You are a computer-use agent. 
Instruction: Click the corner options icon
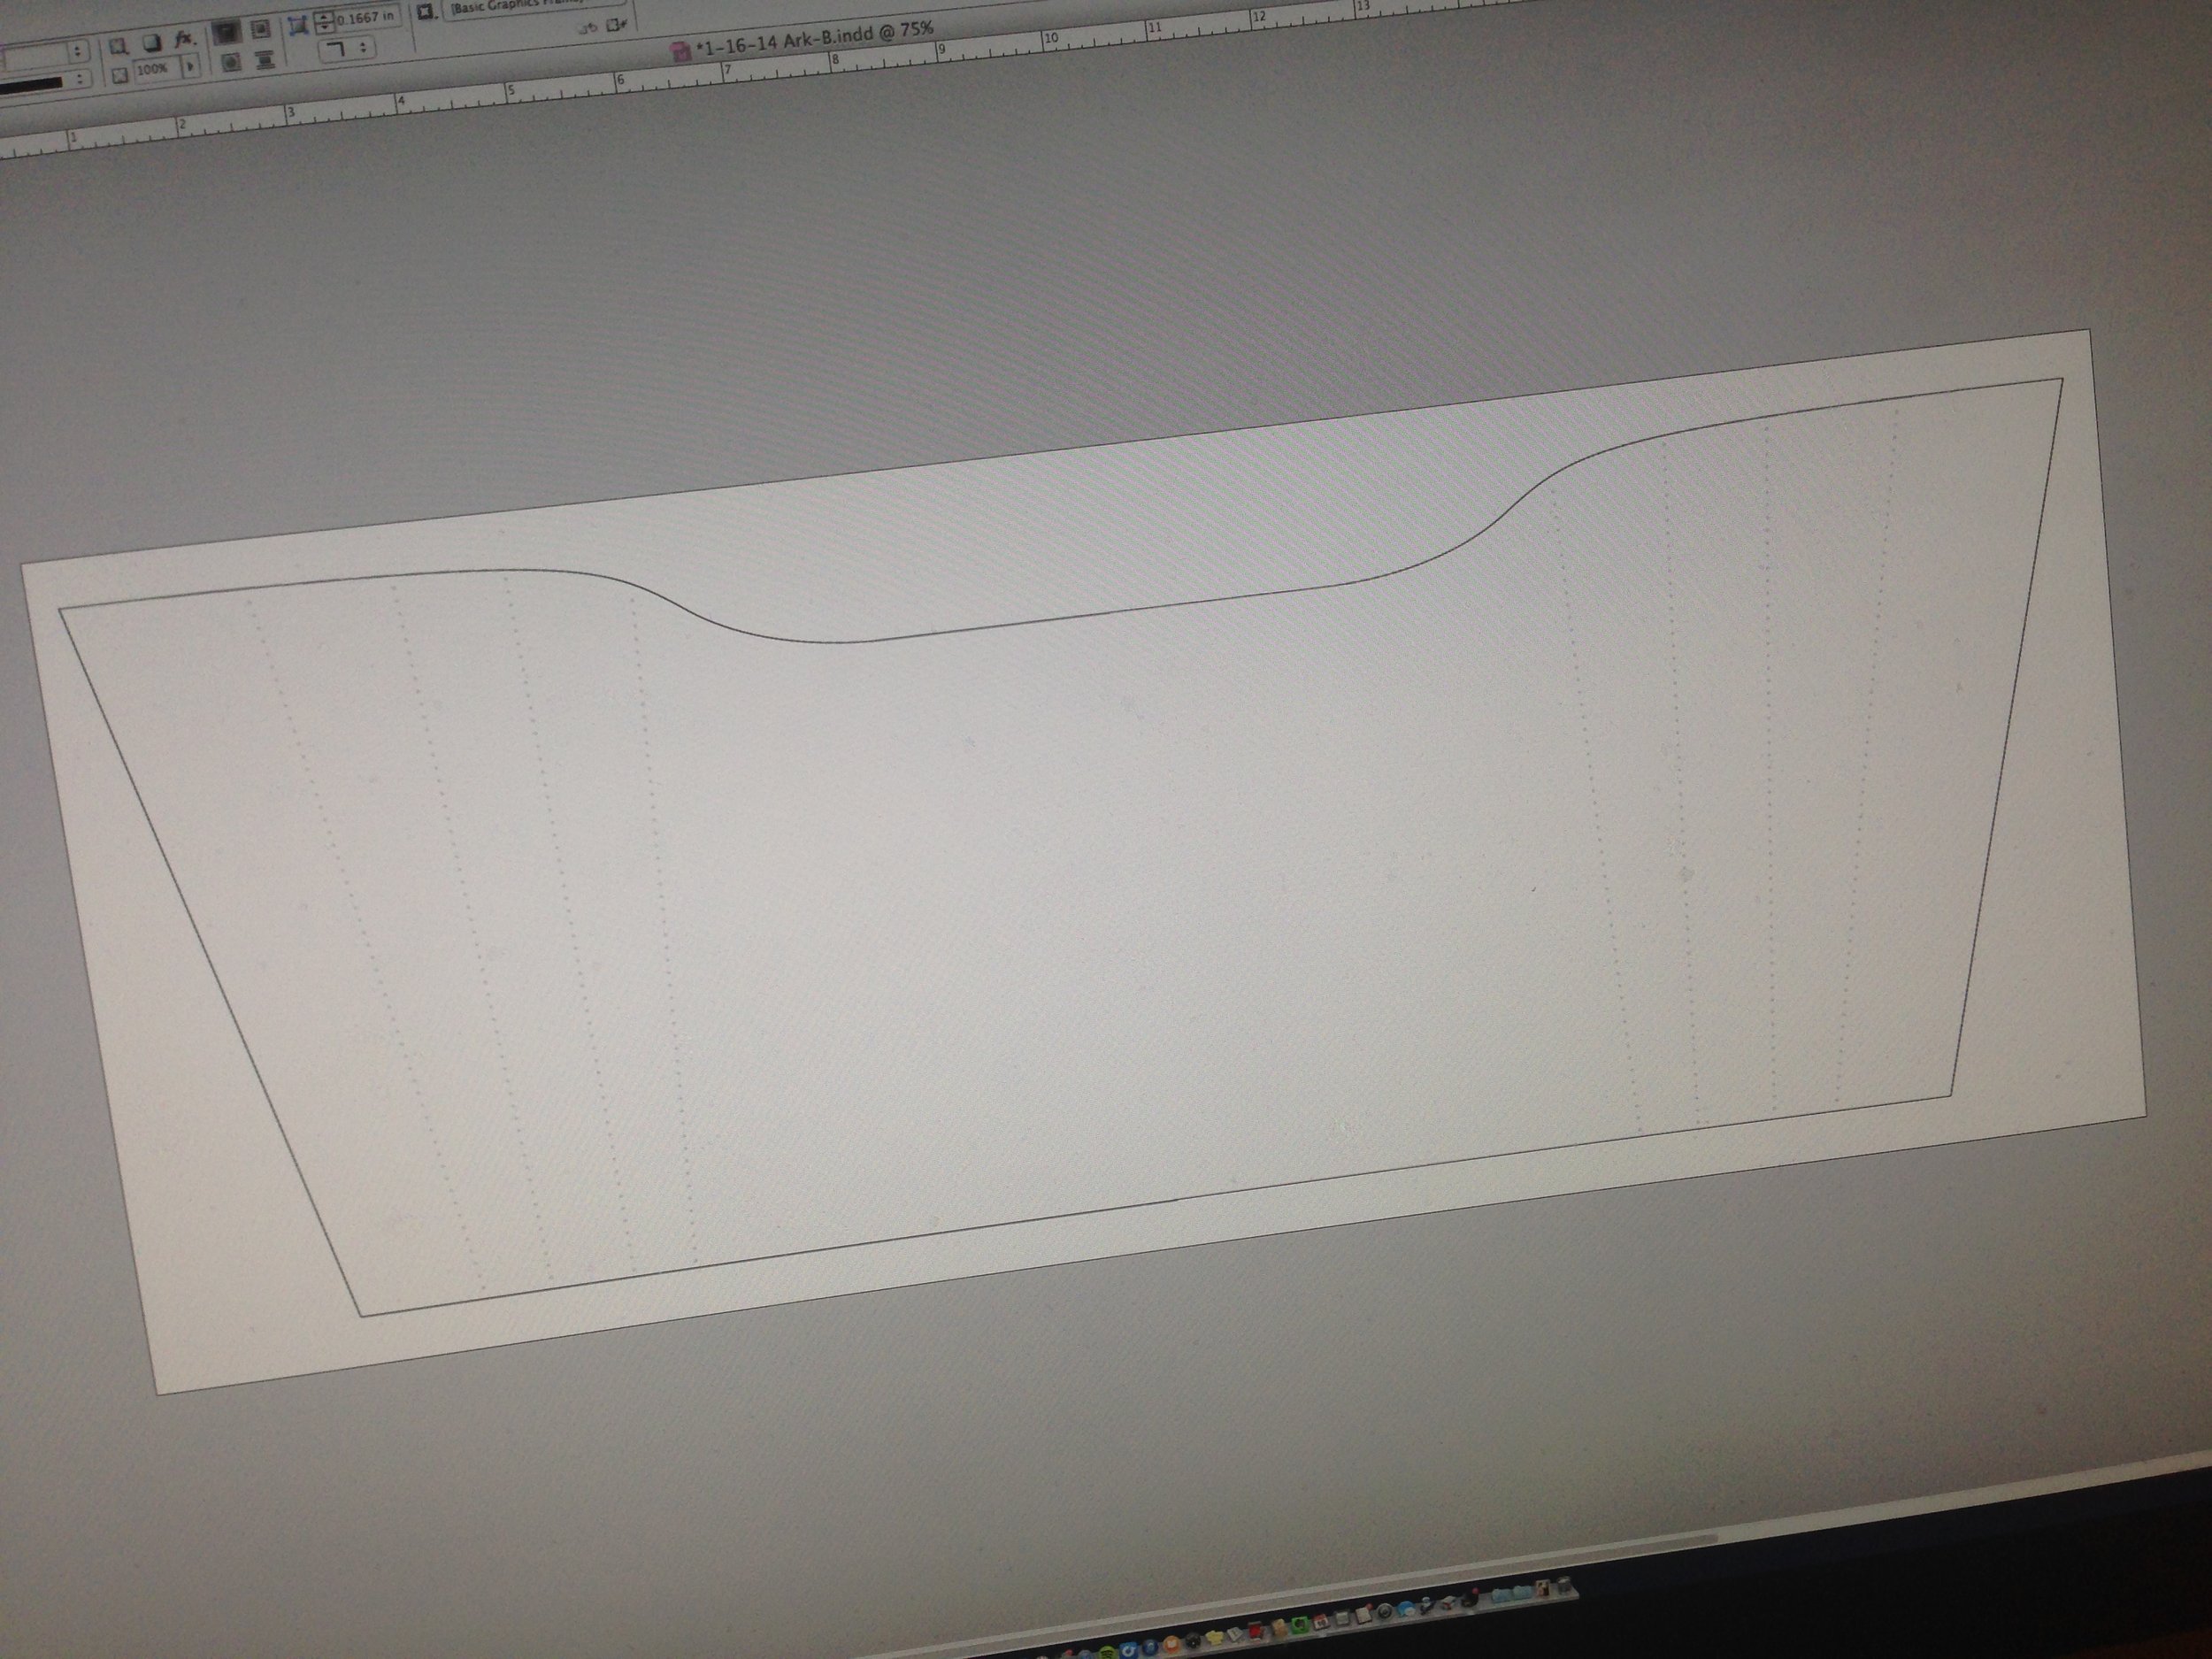[x=298, y=25]
